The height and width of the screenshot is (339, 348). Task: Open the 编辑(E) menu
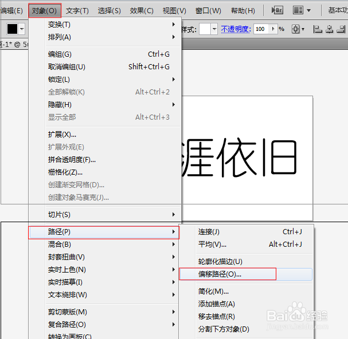pos(11,10)
